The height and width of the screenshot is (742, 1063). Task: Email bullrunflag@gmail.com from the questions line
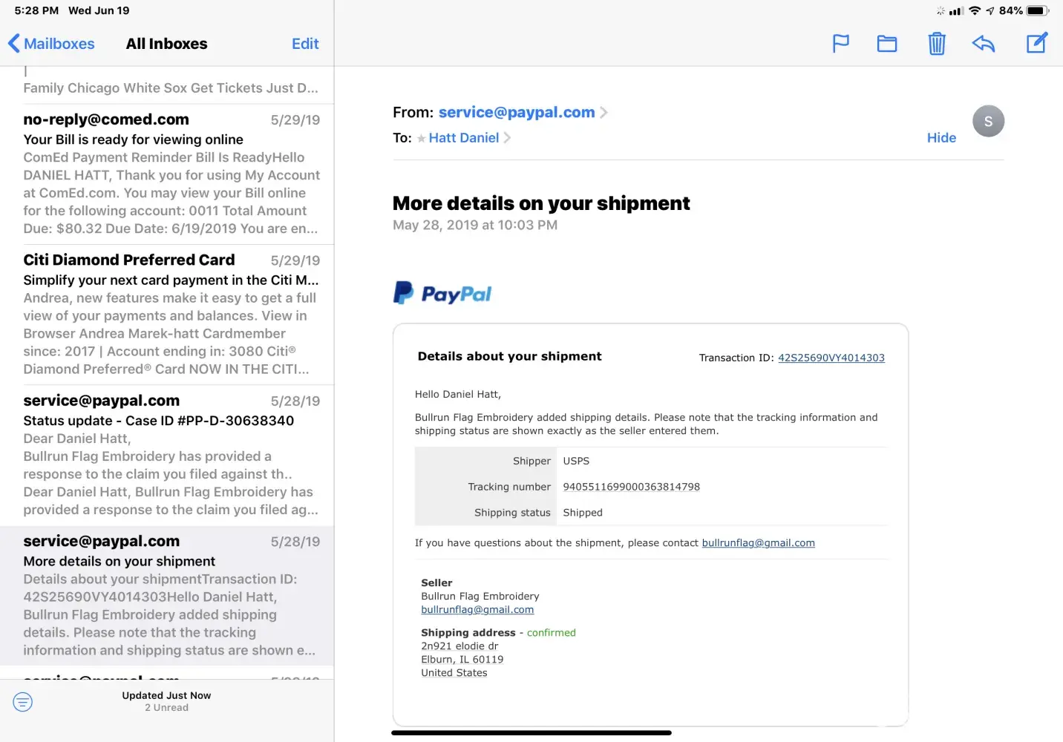tap(759, 543)
